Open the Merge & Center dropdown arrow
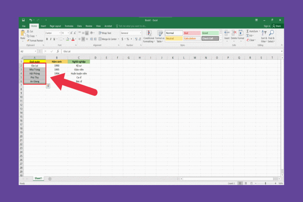The height and width of the screenshot is (202, 303). (x=118, y=39)
